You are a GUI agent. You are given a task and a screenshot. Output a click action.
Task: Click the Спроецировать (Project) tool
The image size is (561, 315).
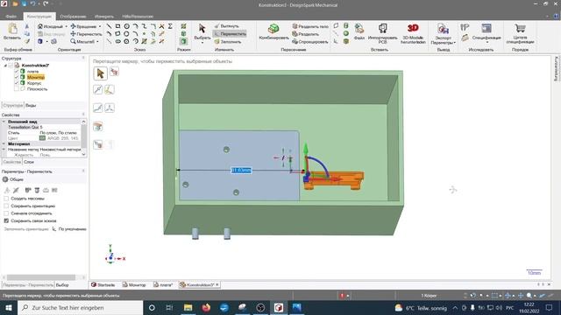[309, 41]
